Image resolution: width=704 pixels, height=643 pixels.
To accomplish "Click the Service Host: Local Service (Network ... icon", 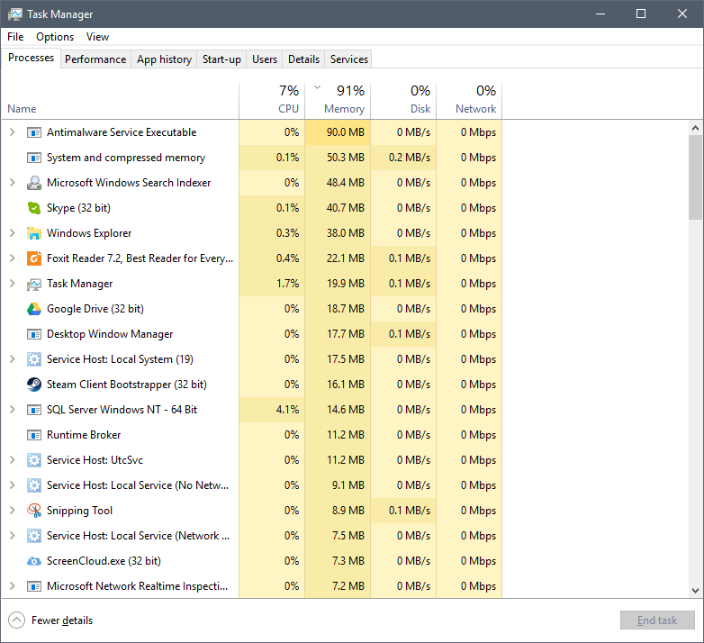I will [x=34, y=535].
